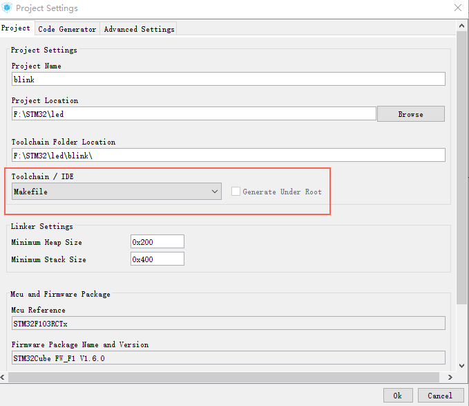This screenshot has width=469, height=406.
Task: Click the Toolchain Folder Location field
Action: (228, 155)
